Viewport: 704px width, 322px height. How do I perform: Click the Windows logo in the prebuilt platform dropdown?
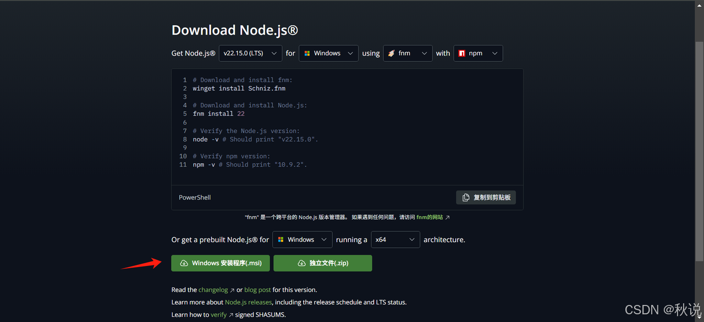coord(281,240)
